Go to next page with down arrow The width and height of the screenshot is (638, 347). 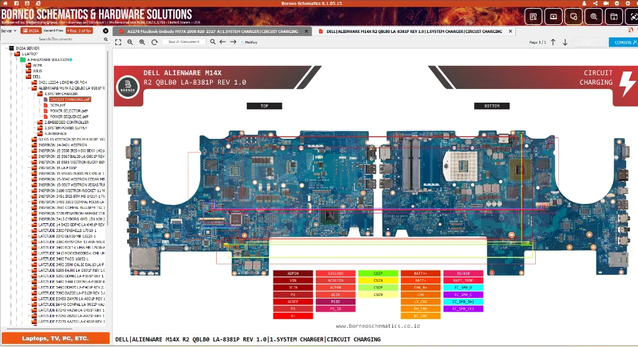click(x=565, y=42)
